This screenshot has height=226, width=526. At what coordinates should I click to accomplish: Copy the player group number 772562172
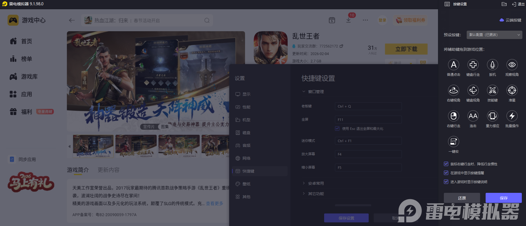[341, 46]
